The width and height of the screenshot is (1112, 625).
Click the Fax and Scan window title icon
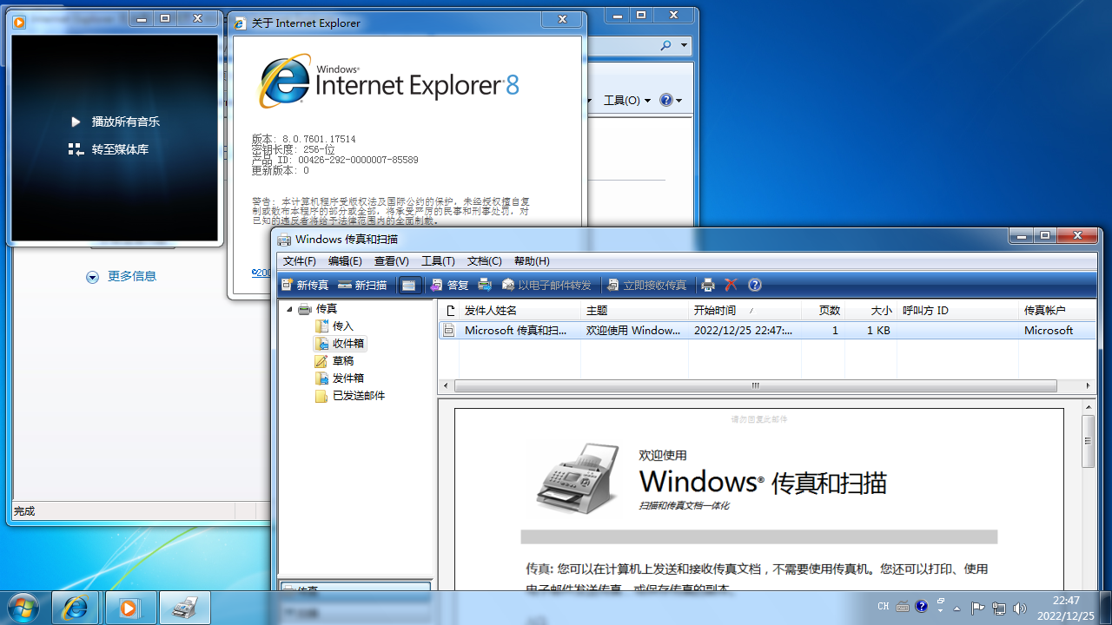pos(284,240)
